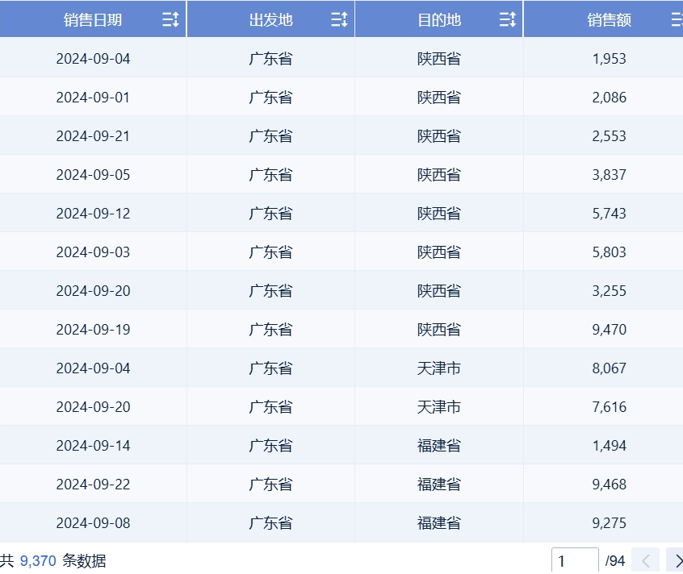
Task: Select sales value 1,494
Action: point(609,446)
